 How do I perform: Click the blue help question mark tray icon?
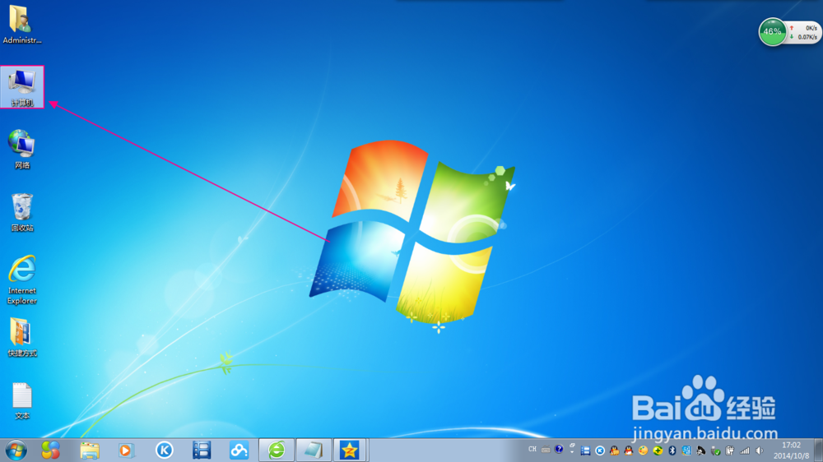559,450
